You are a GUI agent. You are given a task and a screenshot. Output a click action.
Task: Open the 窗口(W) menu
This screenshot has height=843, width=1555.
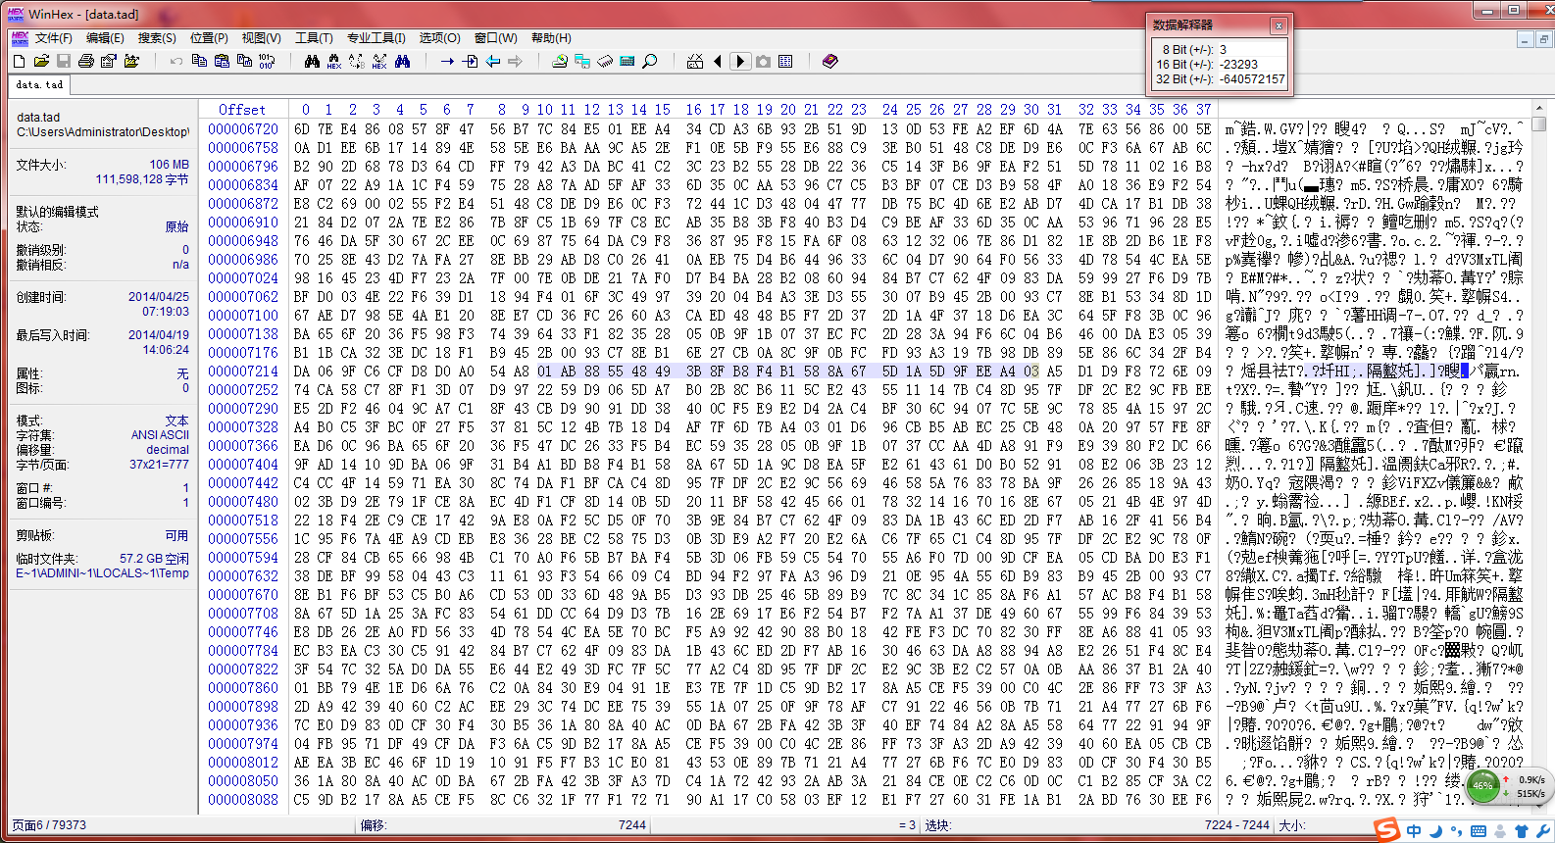495,38
